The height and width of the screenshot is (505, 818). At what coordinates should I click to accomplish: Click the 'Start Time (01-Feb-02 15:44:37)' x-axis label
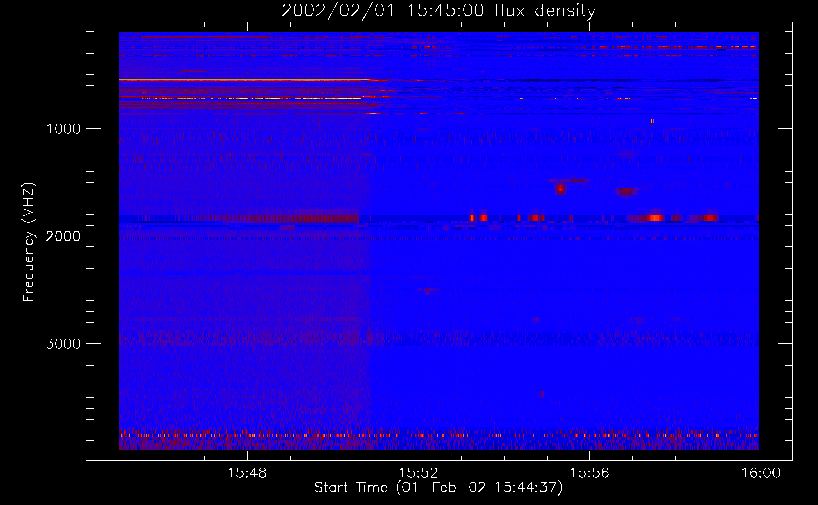(438, 488)
